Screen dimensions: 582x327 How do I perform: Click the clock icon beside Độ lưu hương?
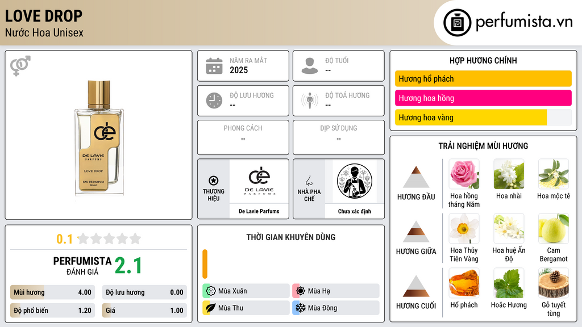click(x=214, y=100)
